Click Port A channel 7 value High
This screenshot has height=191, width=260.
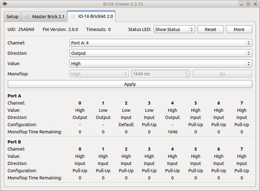tap(242, 110)
